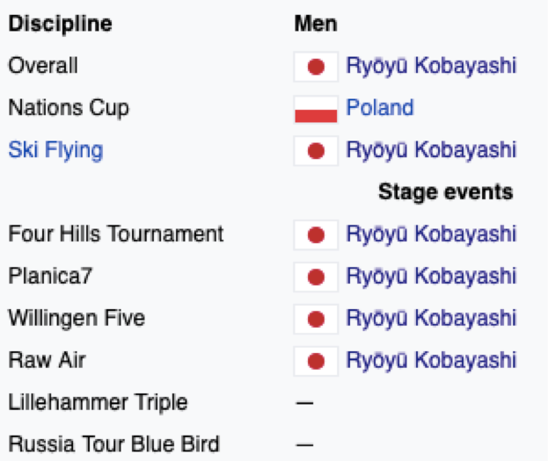Click Japan flag icon in Raw Air row
Image resolution: width=548 pixels, height=461 pixels.
316,361
